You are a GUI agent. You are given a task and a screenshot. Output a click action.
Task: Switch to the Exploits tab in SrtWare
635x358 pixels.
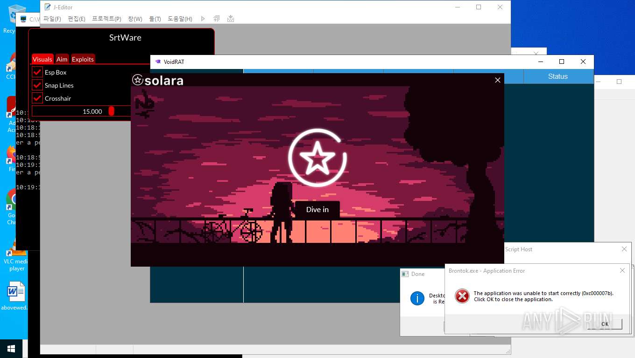[x=83, y=59]
